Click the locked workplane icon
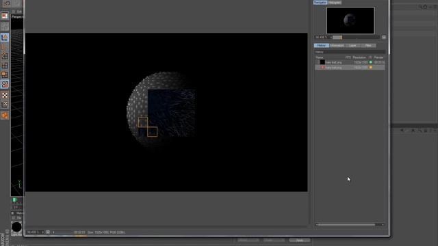The width and height of the screenshot is (438, 246). (5, 105)
